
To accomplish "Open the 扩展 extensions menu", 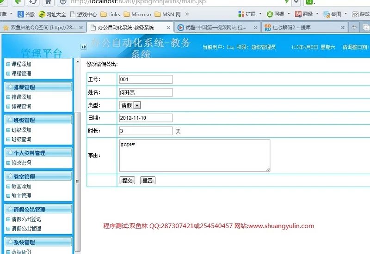I will pos(250,14).
